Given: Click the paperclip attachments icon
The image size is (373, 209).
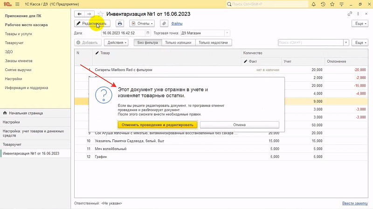Looking at the screenshot, I should coord(164,23).
